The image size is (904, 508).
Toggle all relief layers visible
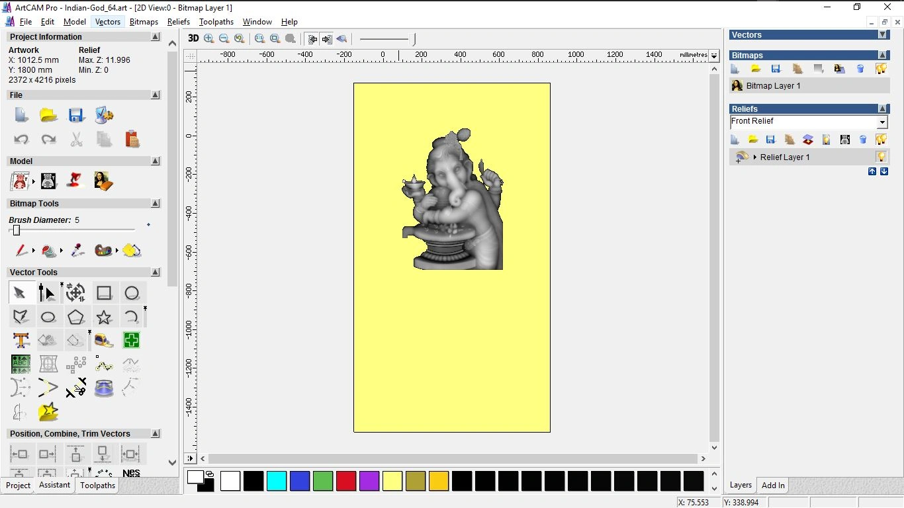(x=881, y=139)
